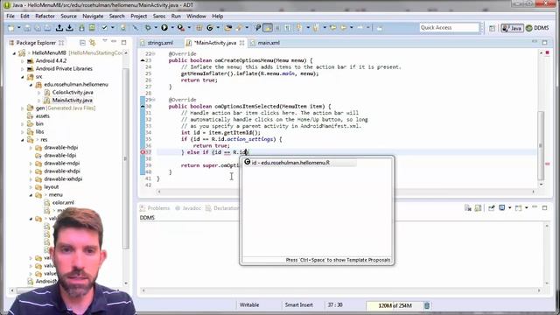Open the Project menu

138,16
